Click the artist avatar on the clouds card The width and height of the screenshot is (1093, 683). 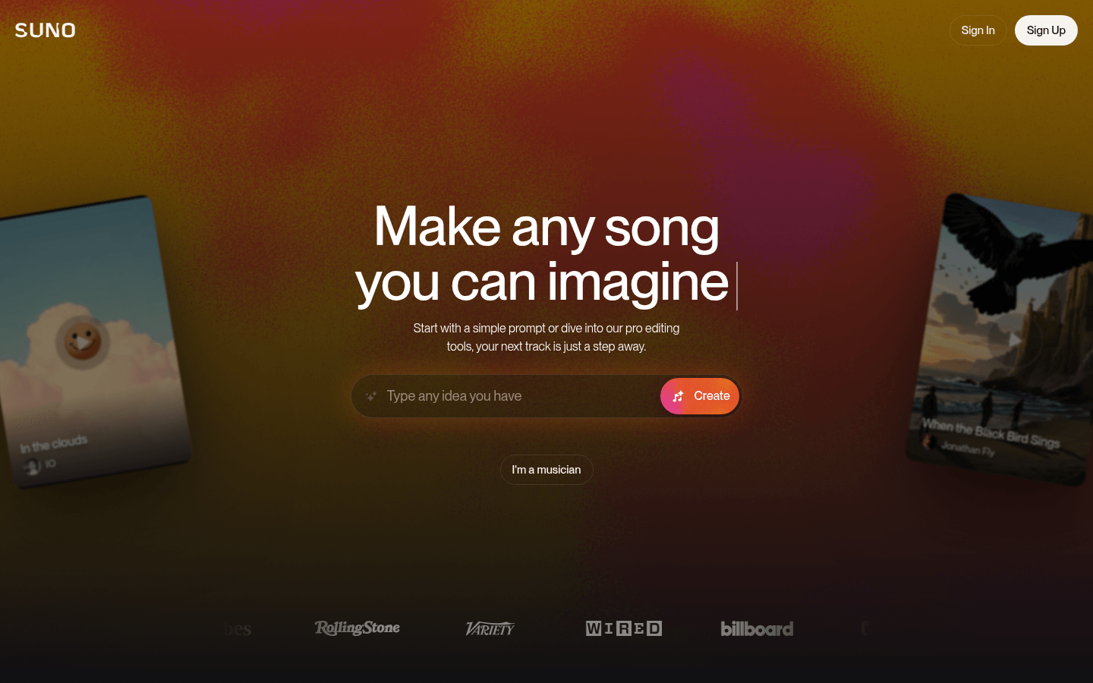coord(32,467)
